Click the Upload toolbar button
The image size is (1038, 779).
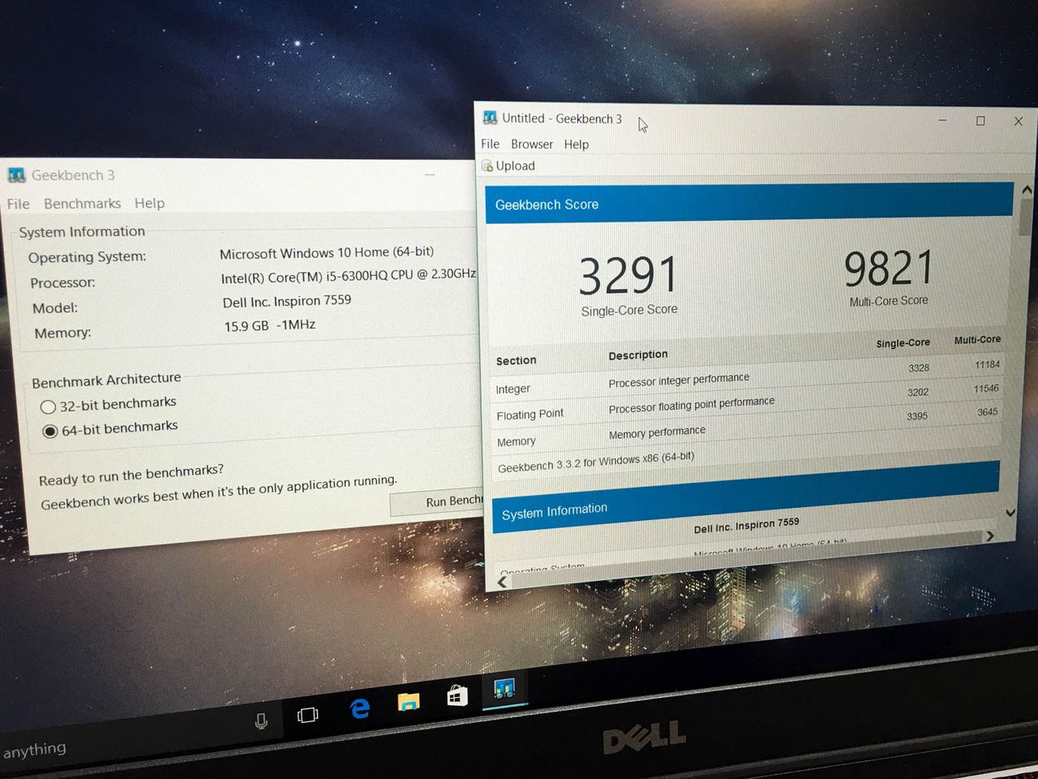pos(508,166)
